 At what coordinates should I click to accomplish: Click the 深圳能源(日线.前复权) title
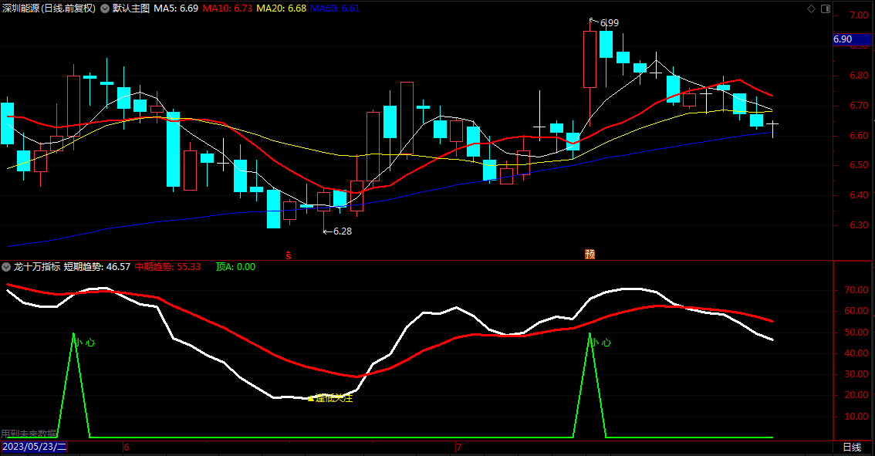pos(49,8)
